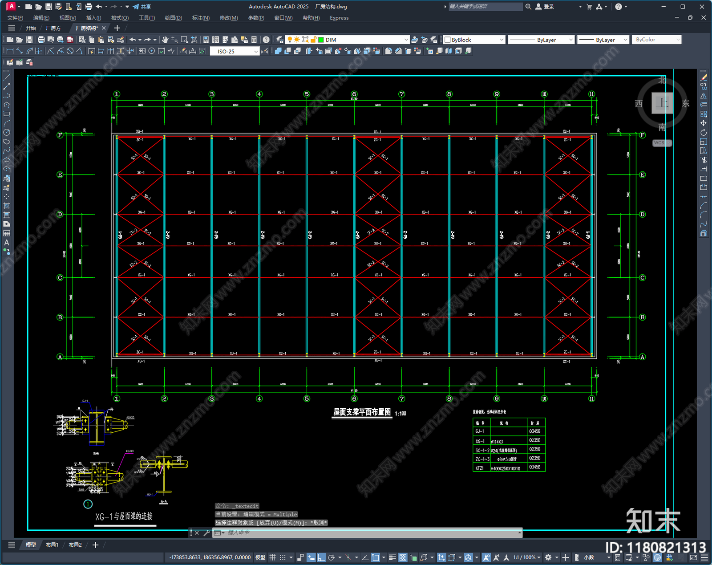Click the Cut icon in standard toolbar
Screen dimensions: 712x565
pyautogui.click(x=82, y=40)
